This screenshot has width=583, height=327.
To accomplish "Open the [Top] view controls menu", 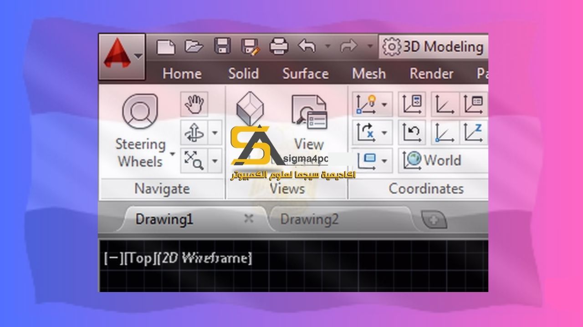I will 140,258.
